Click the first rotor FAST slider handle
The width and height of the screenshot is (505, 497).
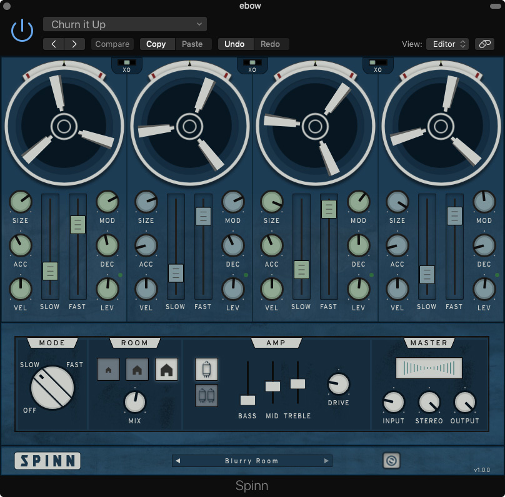pyautogui.click(x=77, y=225)
